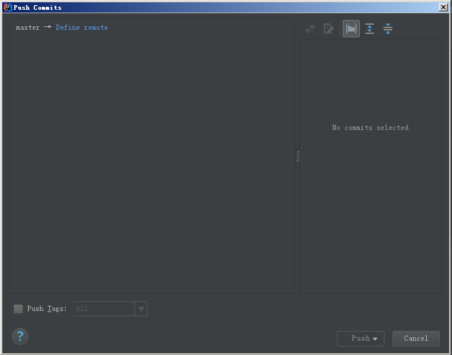Close the Push Commits dialog
This screenshot has width=452, height=355.
[x=443, y=7]
